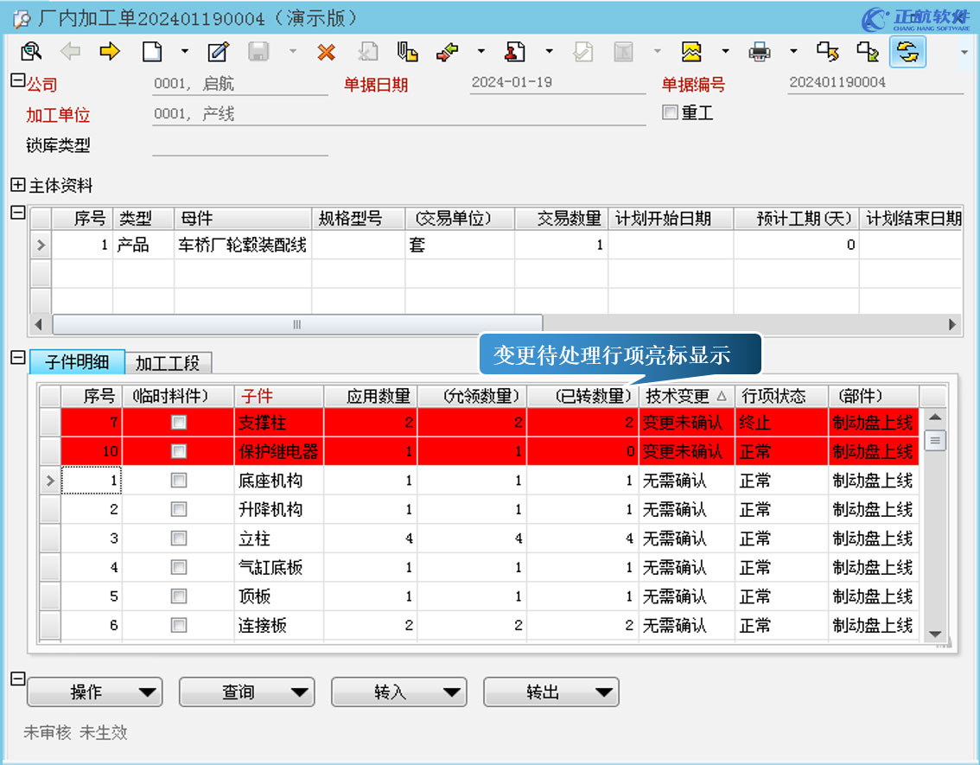Click up arrow of 子件明细 vertical scrollbar
Screen dimensions: 980x765
935,417
